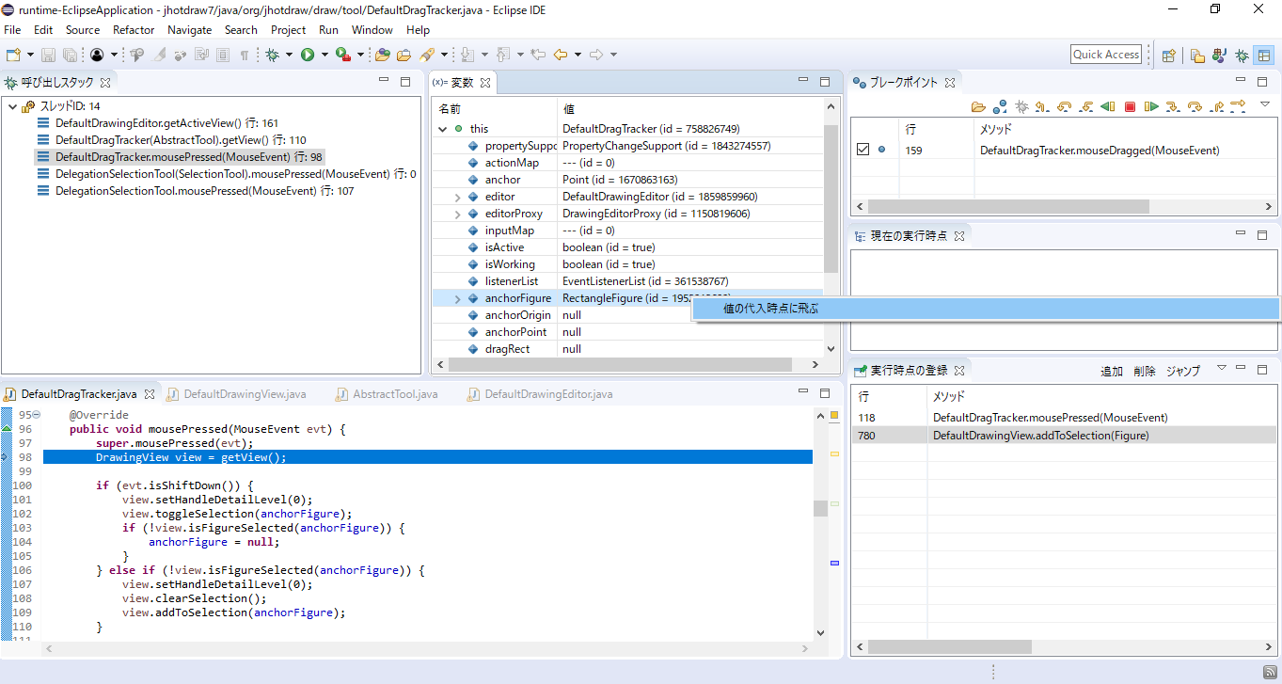Click the backward Step Over icon in ブレークポイント toolbar
The width and height of the screenshot is (1282, 684).
[1064, 106]
